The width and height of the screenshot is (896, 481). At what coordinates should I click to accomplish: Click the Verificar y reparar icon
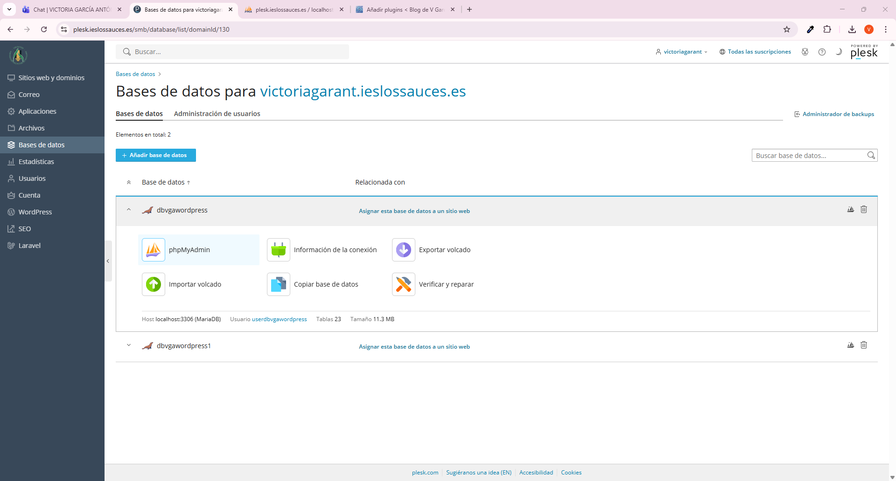tap(404, 284)
